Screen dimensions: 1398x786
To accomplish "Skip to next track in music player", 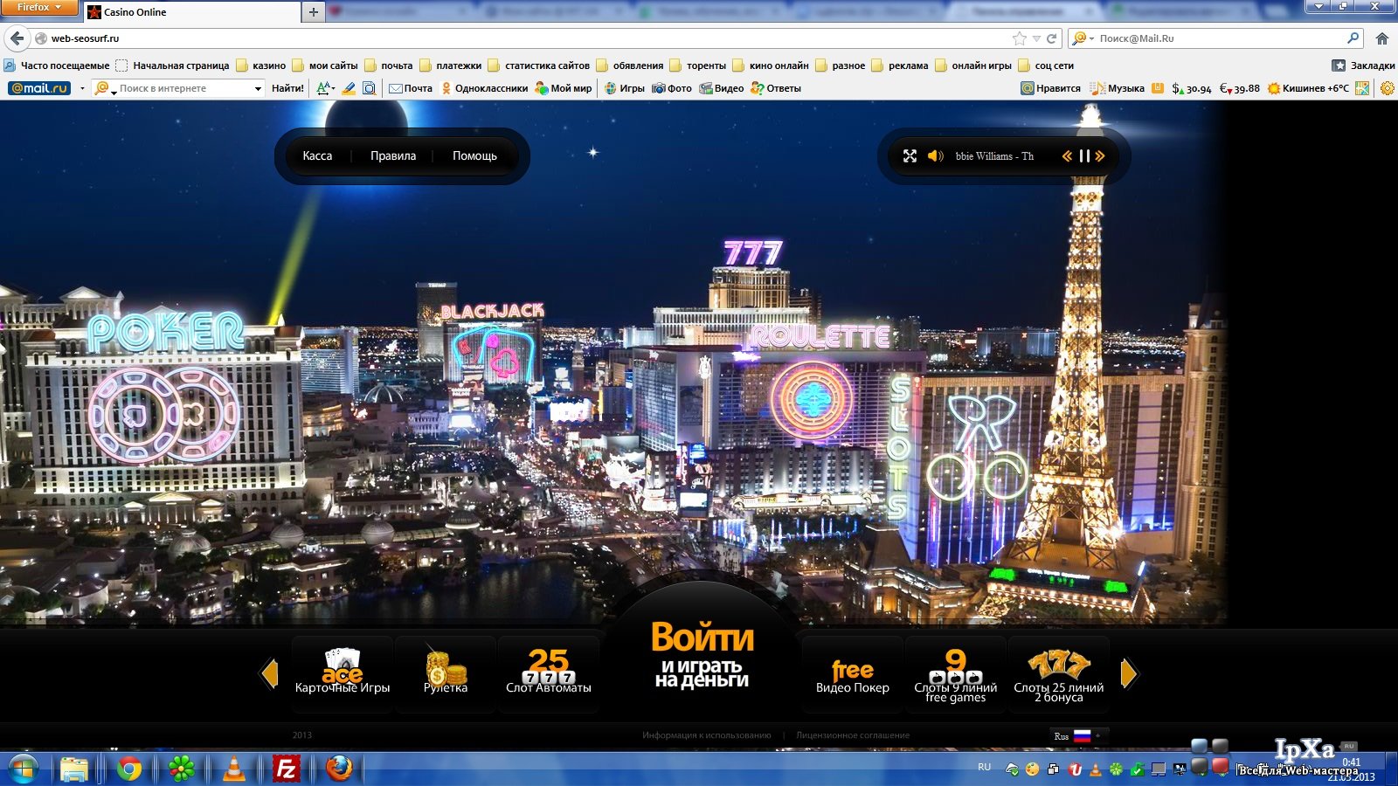I will [1100, 155].
